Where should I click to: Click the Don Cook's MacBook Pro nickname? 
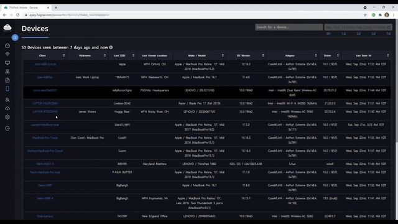pyautogui.click(x=87, y=138)
